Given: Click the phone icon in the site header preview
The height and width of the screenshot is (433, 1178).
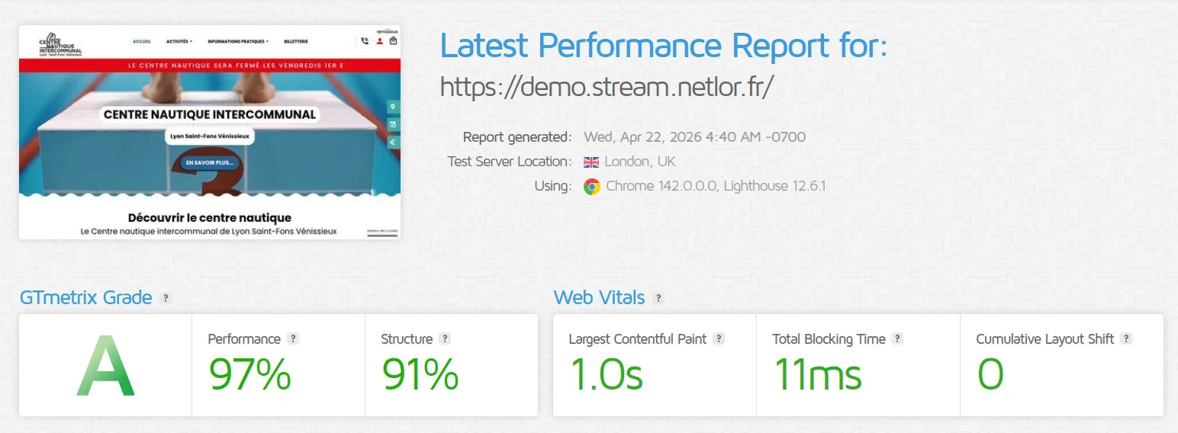Looking at the screenshot, I should (x=365, y=41).
